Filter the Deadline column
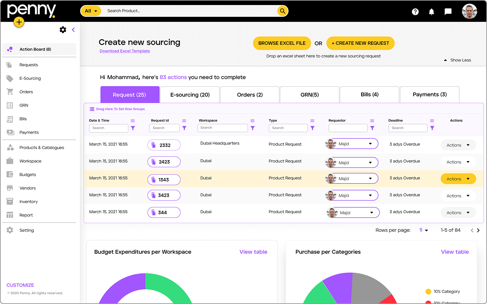This screenshot has height=304, width=487. pyautogui.click(x=432, y=128)
